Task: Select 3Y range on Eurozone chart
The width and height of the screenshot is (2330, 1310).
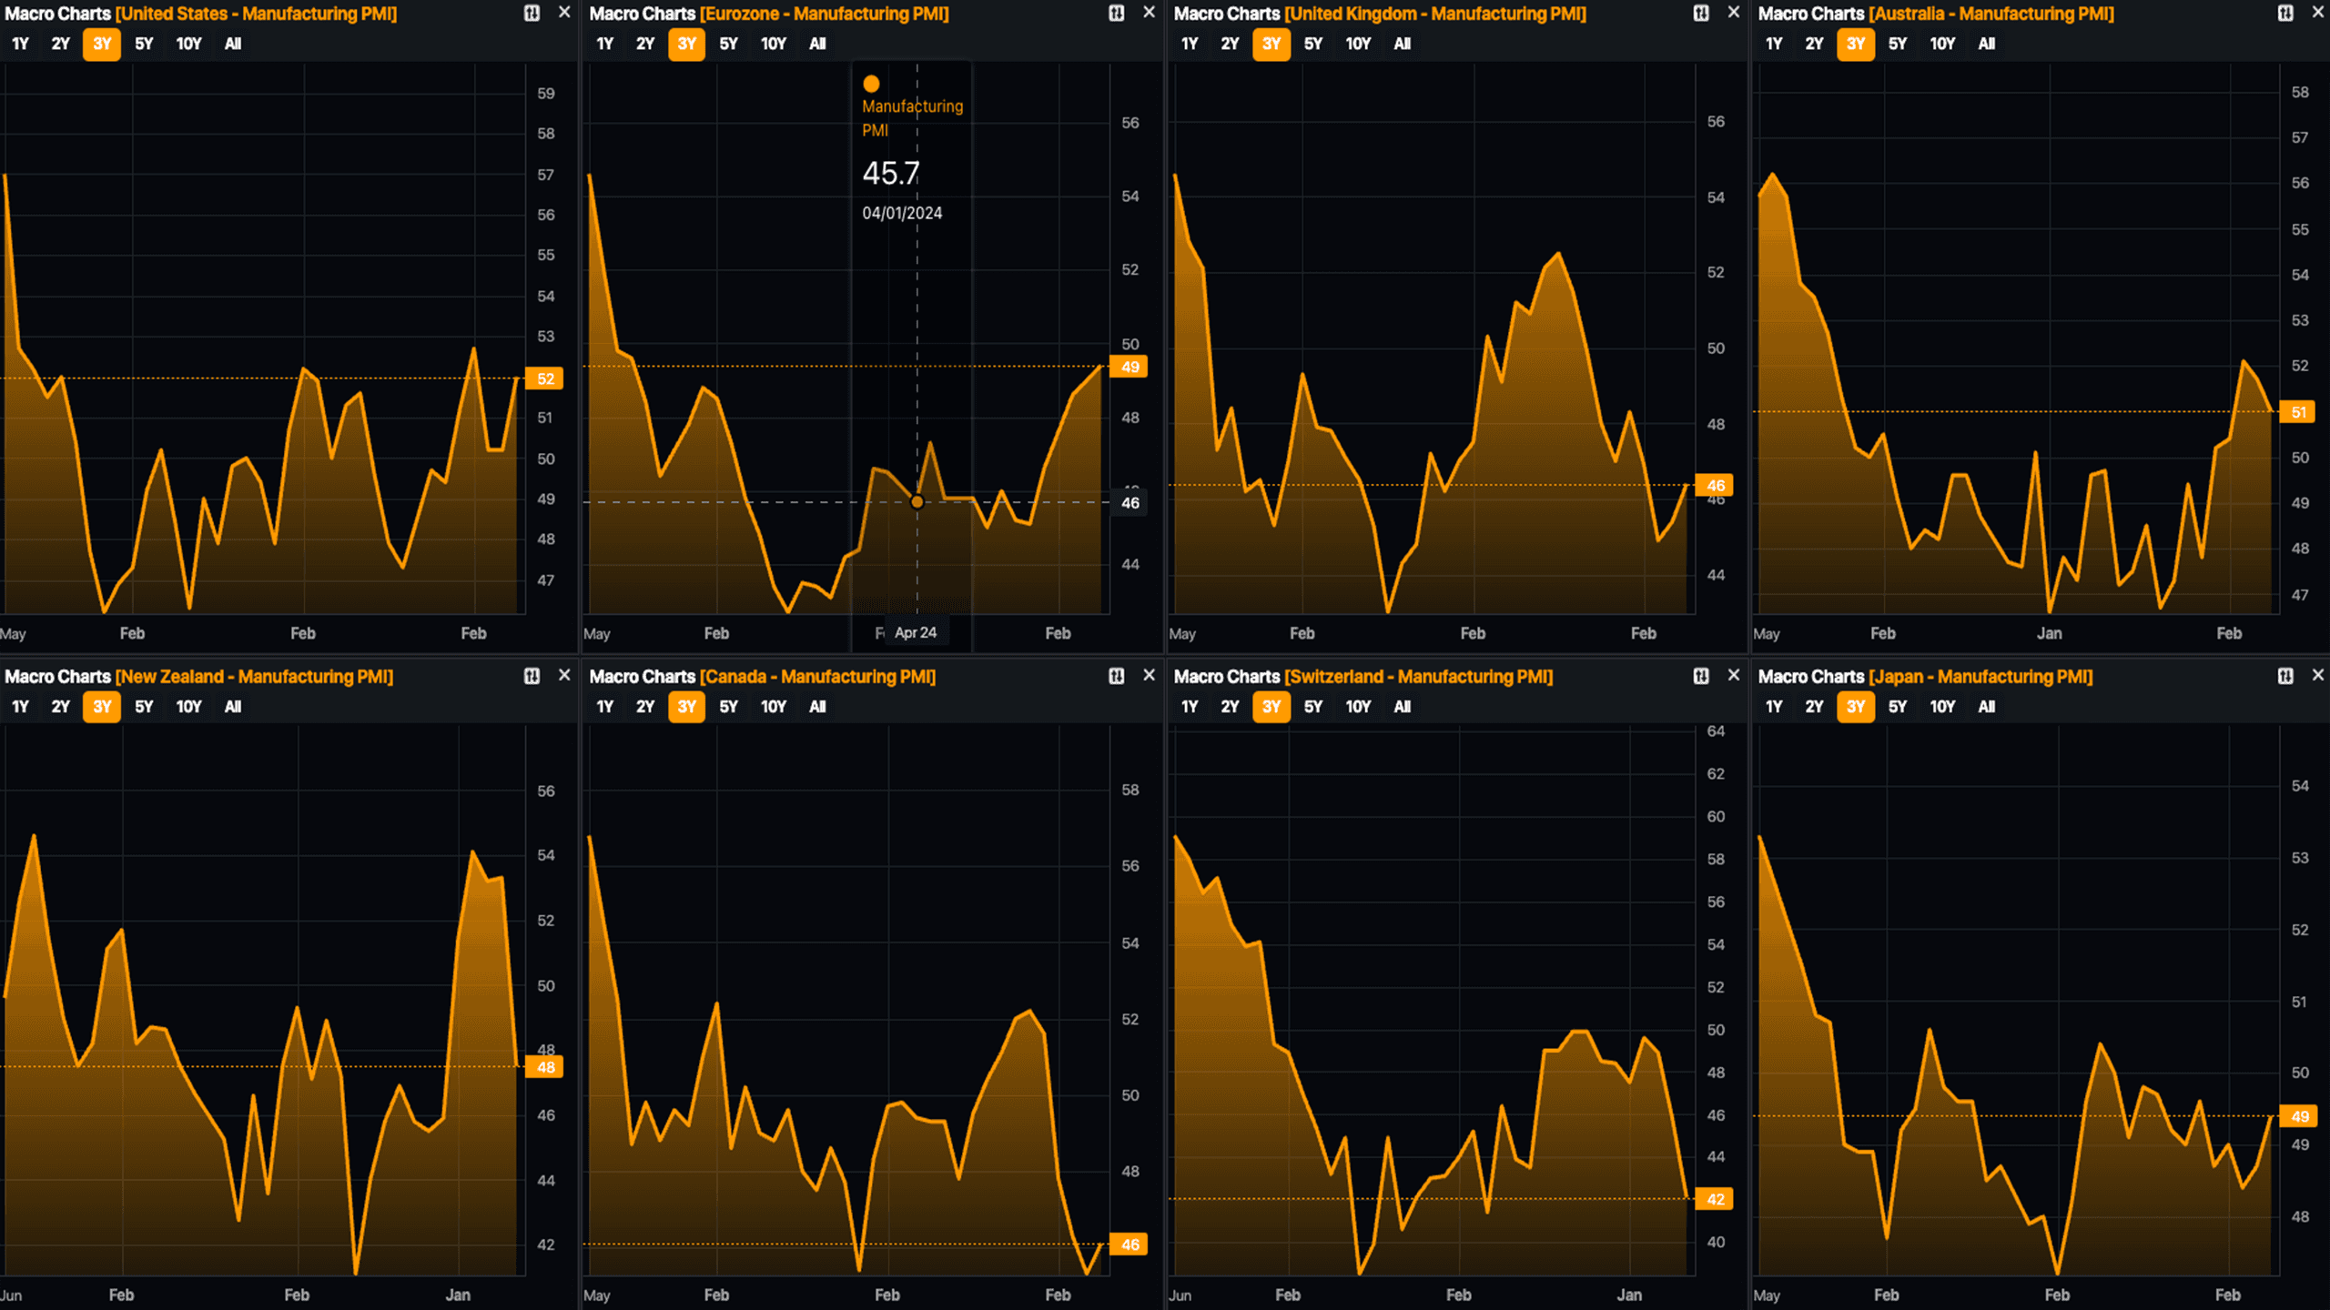Action: tap(687, 44)
